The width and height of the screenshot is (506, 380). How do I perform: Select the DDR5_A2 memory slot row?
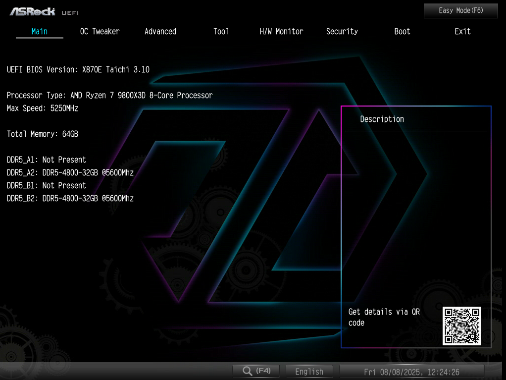click(x=70, y=173)
